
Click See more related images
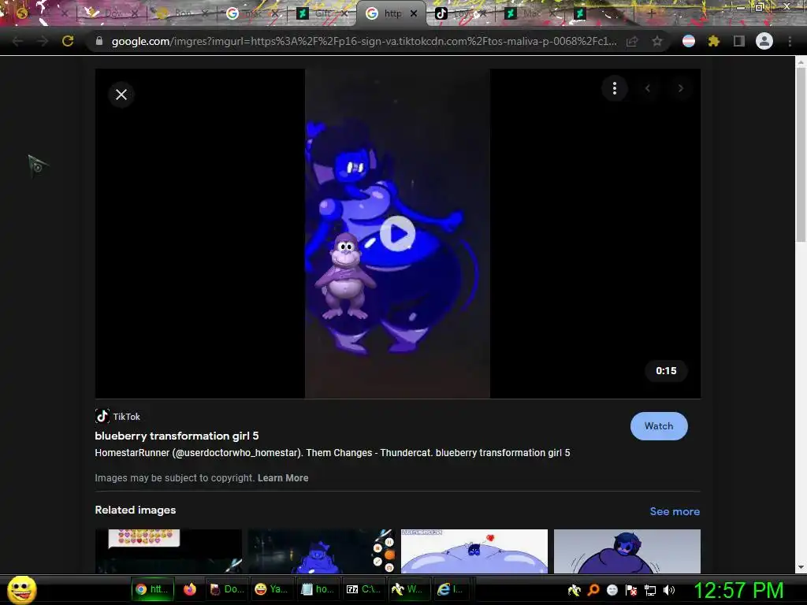coord(675,511)
